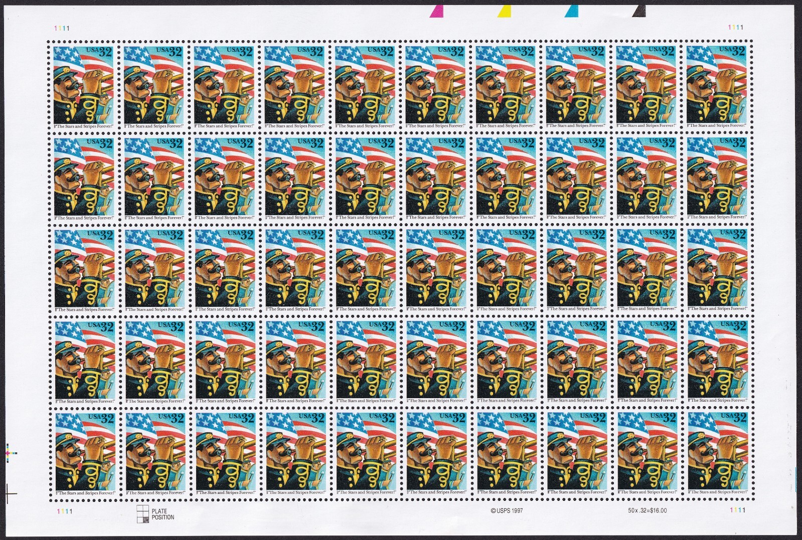
Task: Click the "©USPS 1997" copyright text
Action: click(x=507, y=510)
